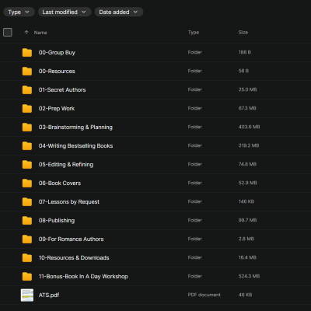Open the Type filter dropdown

click(19, 12)
